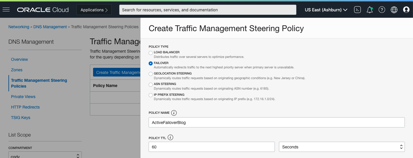Open the language globe icon
The image size is (413, 158).
pos(394,10)
